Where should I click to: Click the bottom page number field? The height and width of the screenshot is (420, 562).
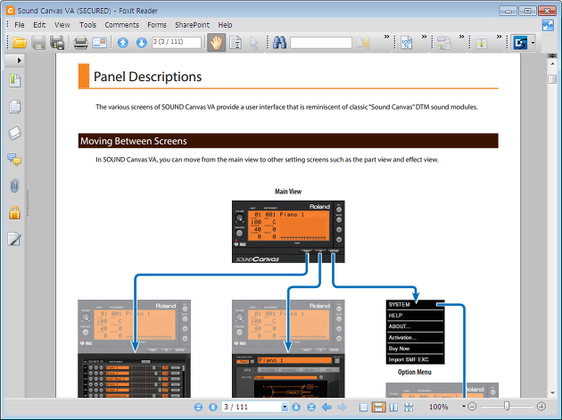pyautogui.click(x=252, y=408)
